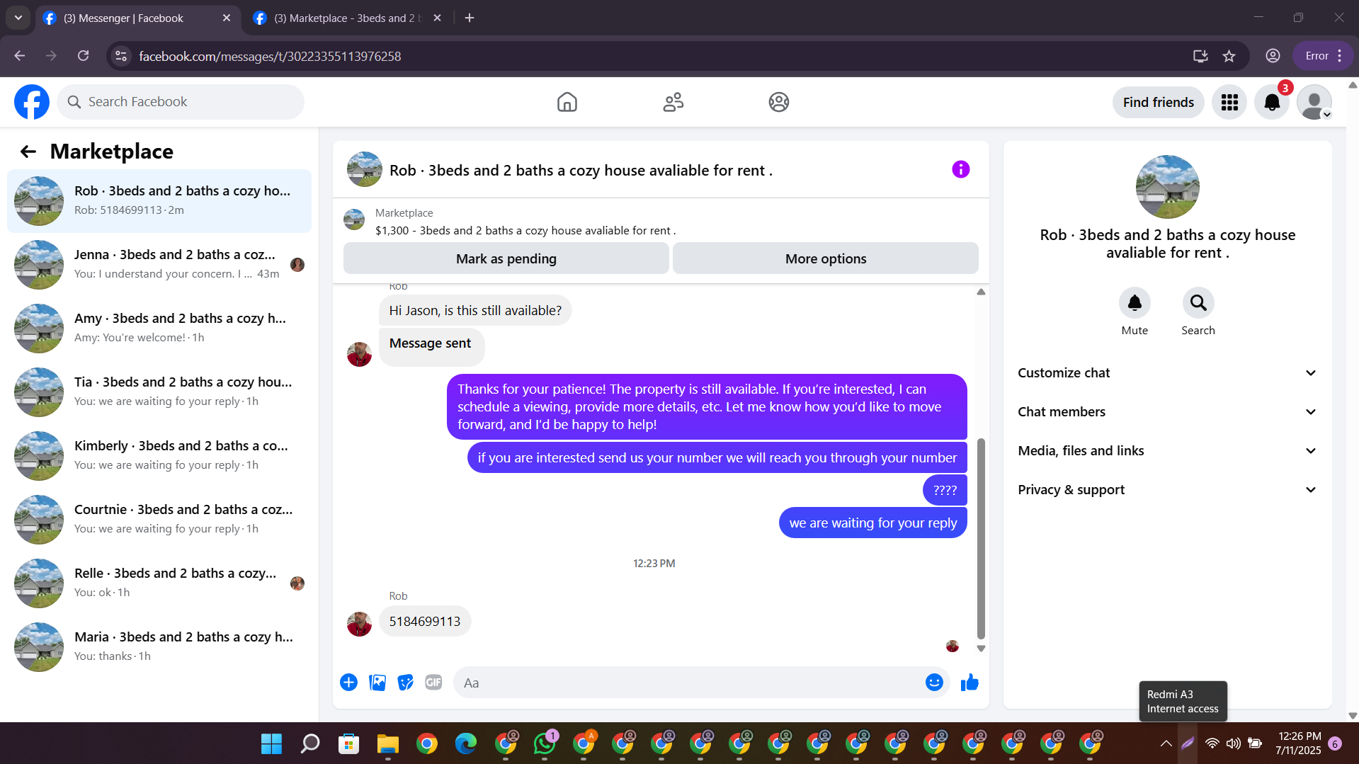Open the emoji picker
The height and width of the screenshot is (764, 1359).
934,682
